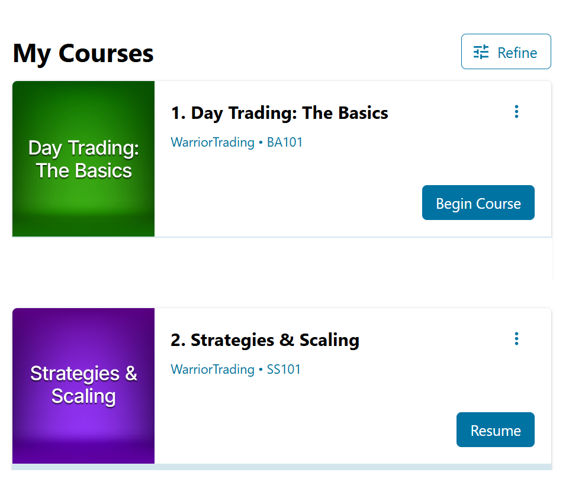This screenshot has height=495, width=569.
Task: Click the Begin Course button
Action: (478, 203)
